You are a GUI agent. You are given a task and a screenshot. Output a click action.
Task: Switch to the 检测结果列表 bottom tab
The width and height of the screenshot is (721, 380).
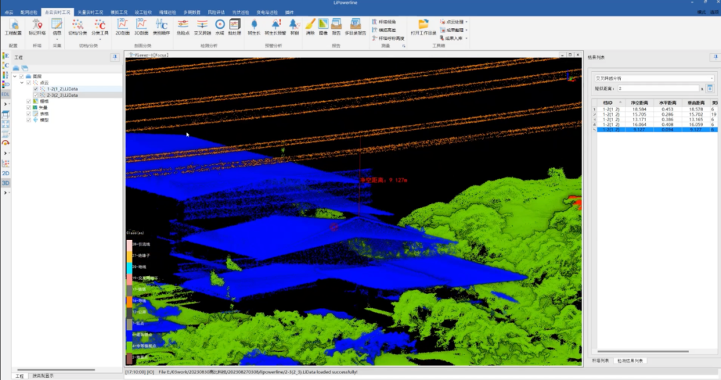tap(630, 360)
